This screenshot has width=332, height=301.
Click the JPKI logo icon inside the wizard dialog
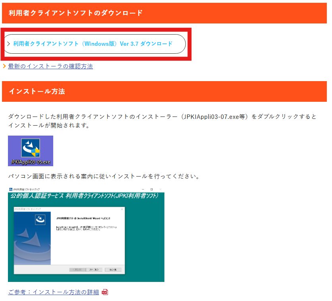(x=40, y=219)
